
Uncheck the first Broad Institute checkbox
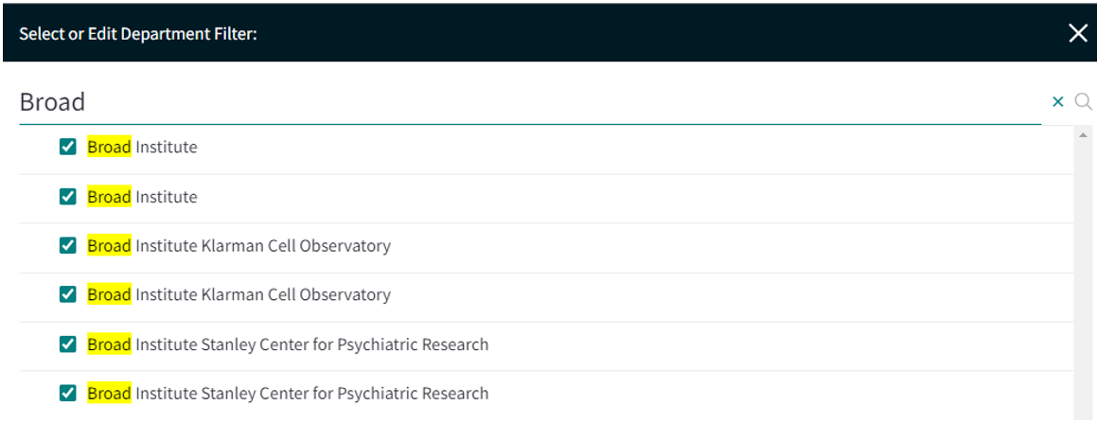coord(68,147)
